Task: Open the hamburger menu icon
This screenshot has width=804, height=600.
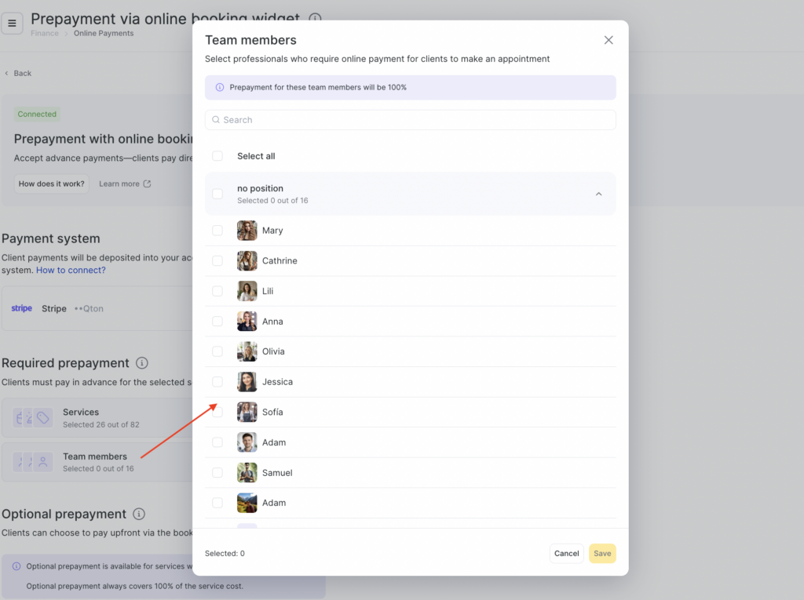Action: point(12,24)
